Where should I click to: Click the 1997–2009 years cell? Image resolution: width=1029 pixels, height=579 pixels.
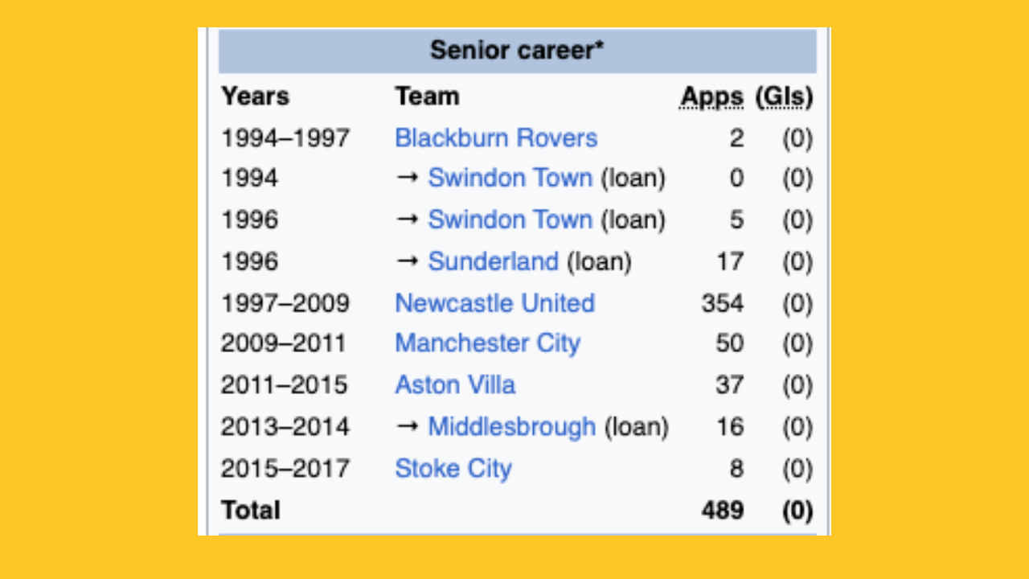tap(285, 303)
